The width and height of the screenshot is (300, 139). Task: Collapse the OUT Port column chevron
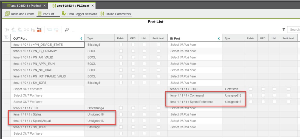point(81,39)
